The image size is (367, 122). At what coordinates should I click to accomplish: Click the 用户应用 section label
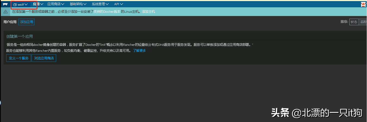click(10, 22)
